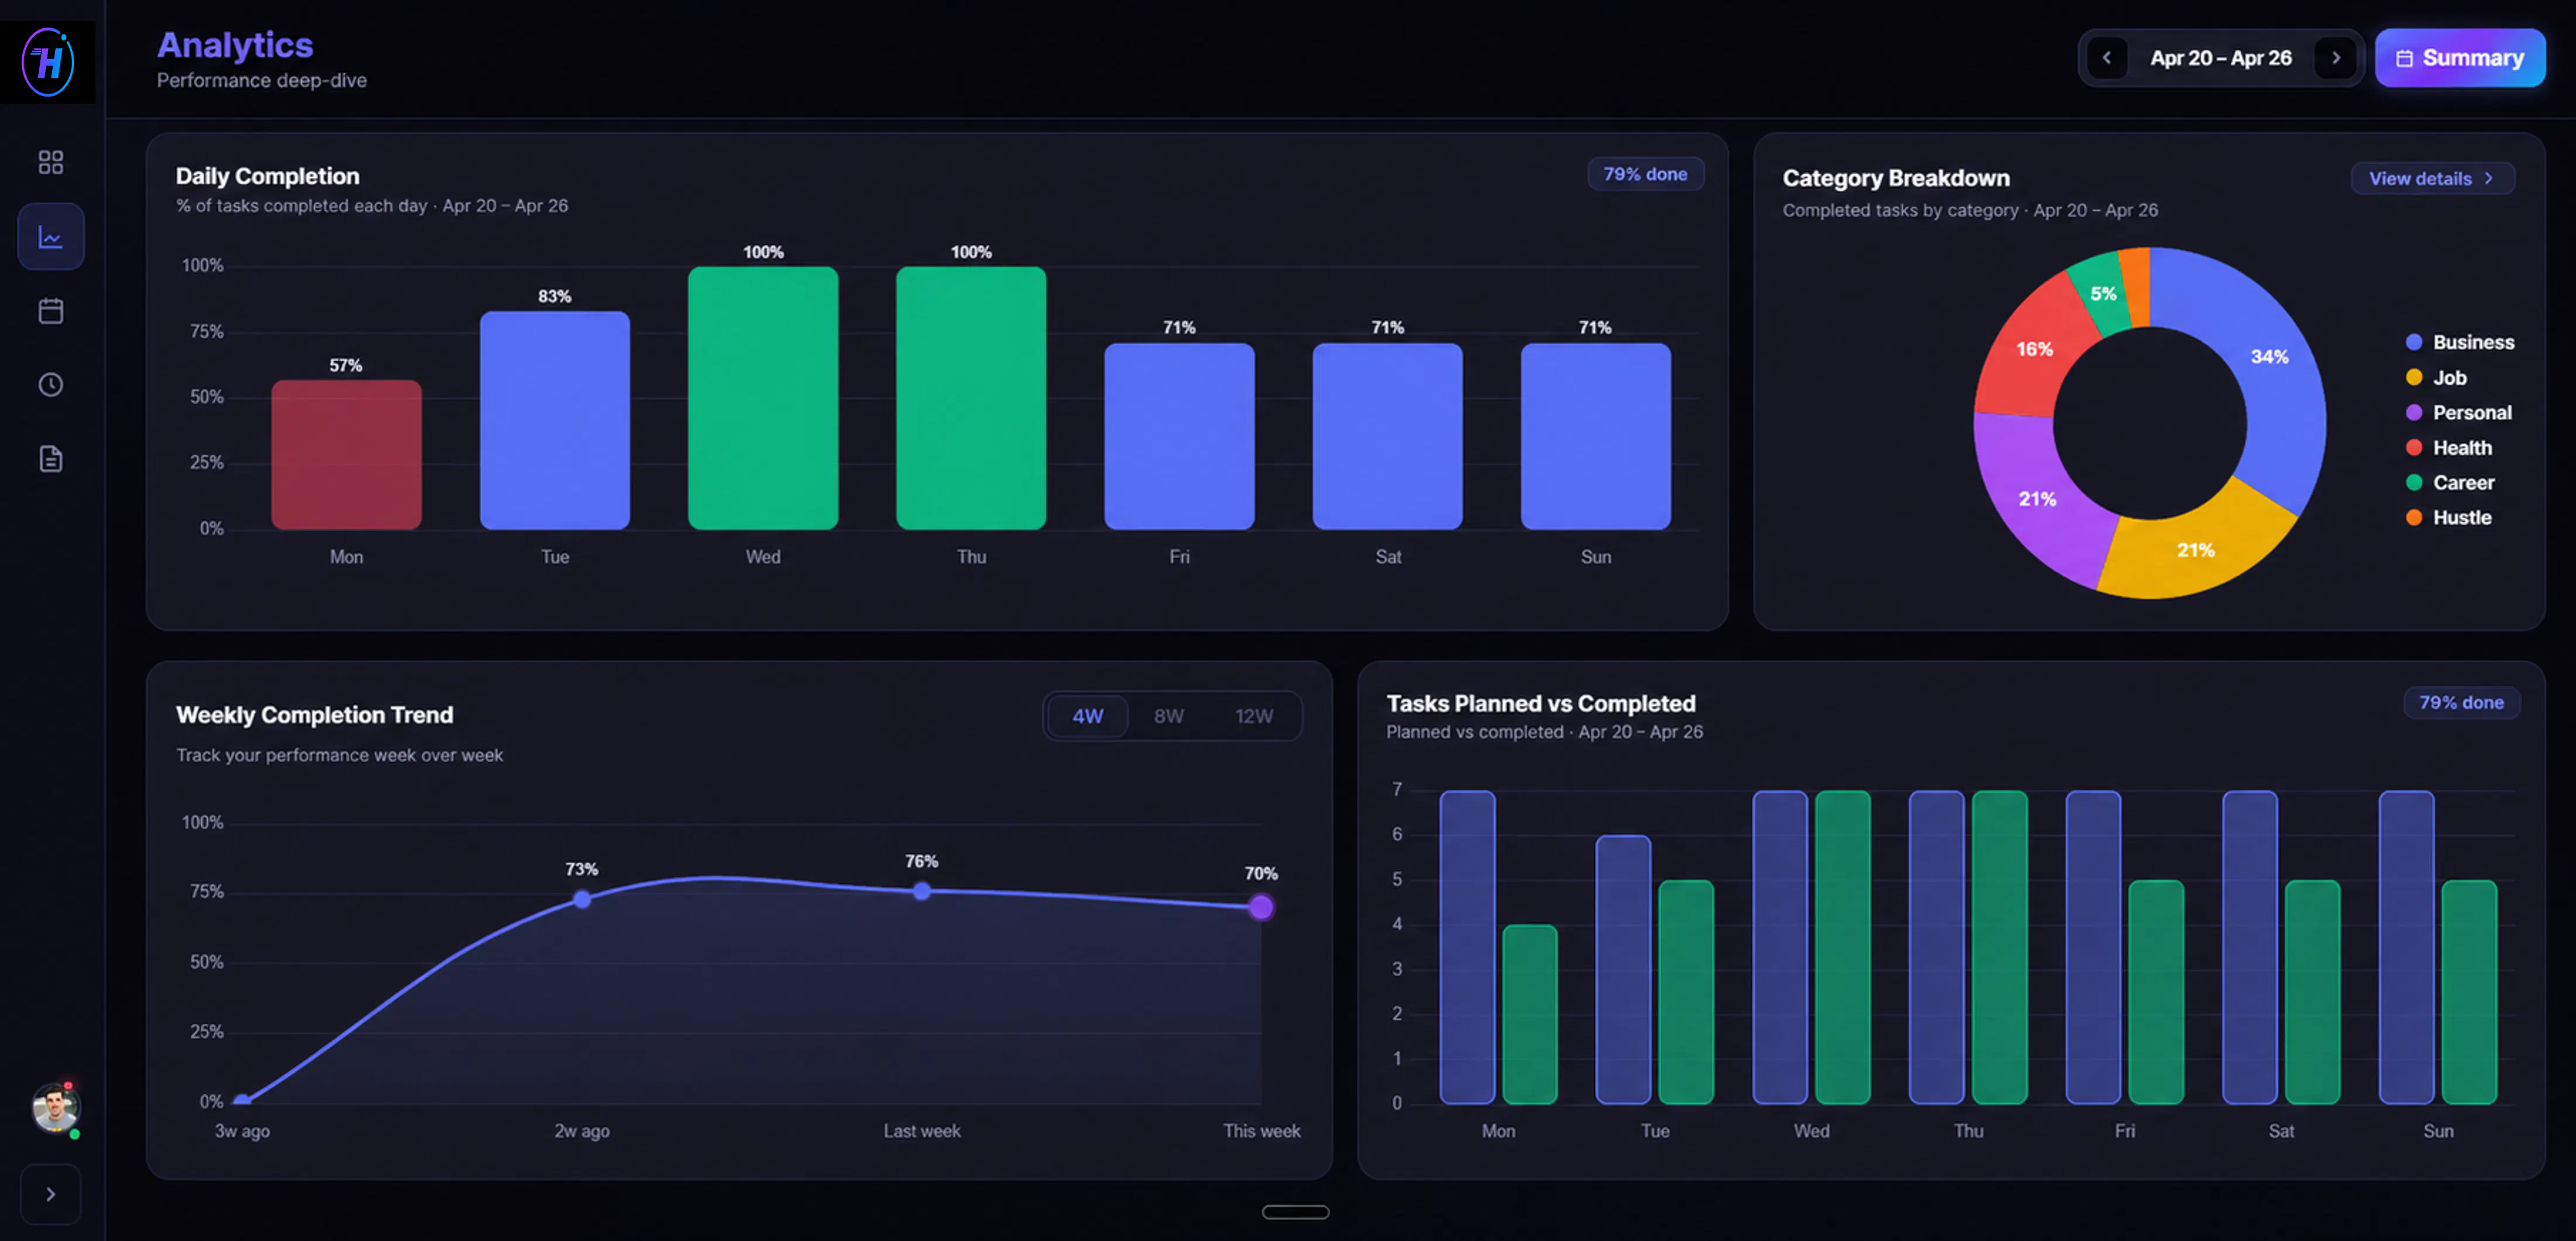Click the 79% done badge in Daily Completion
2576x1241 pixels.
click(x=1645, y=174)
